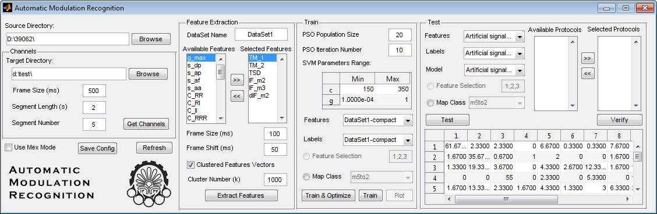Select TM_1 in Selected Features
The height and width of the screenshot is (214, 657).
(x=263, y=58)
